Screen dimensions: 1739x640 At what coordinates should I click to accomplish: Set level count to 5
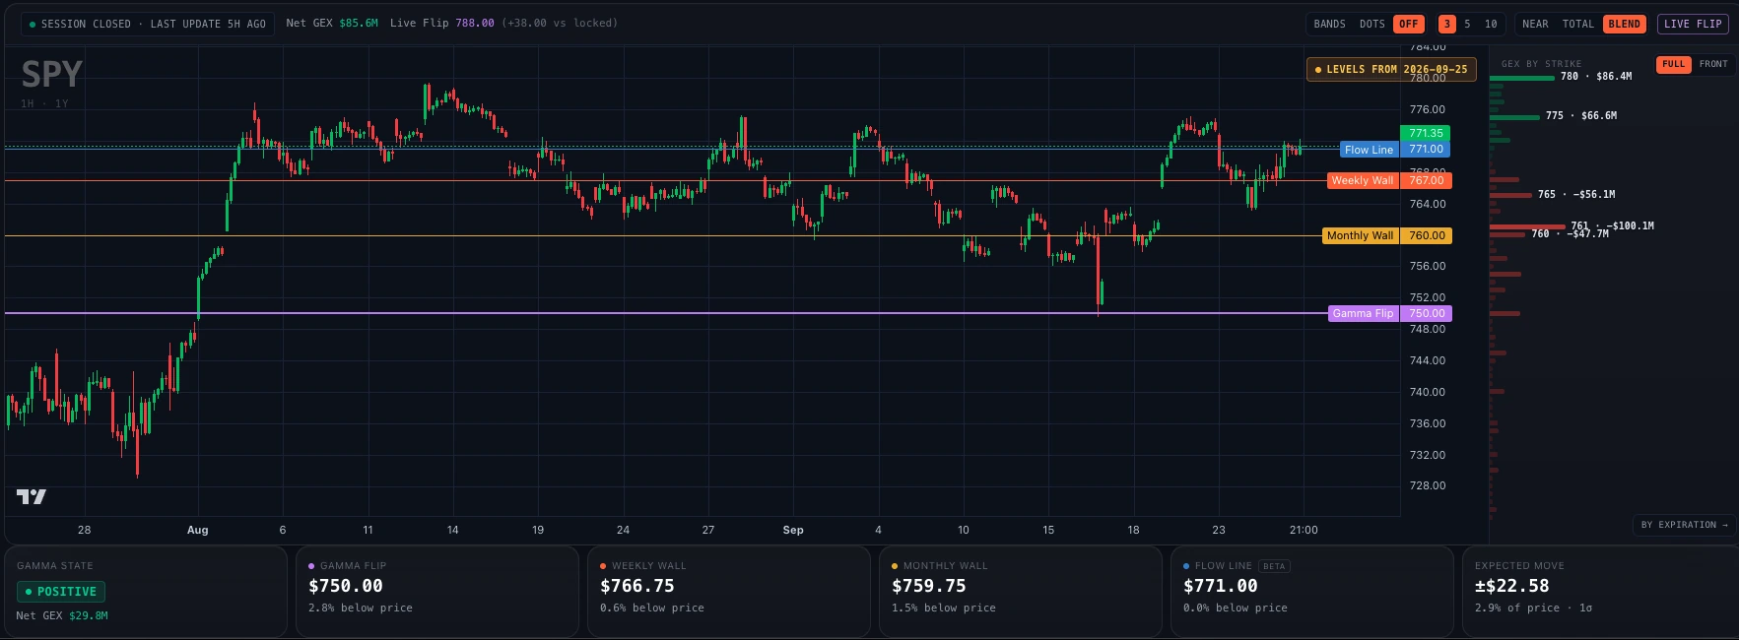(1467, 24)
